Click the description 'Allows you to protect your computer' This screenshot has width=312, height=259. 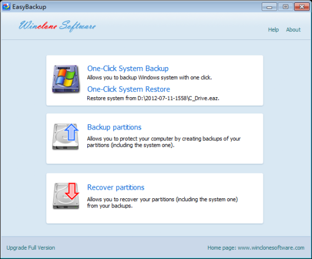(130, 139)
